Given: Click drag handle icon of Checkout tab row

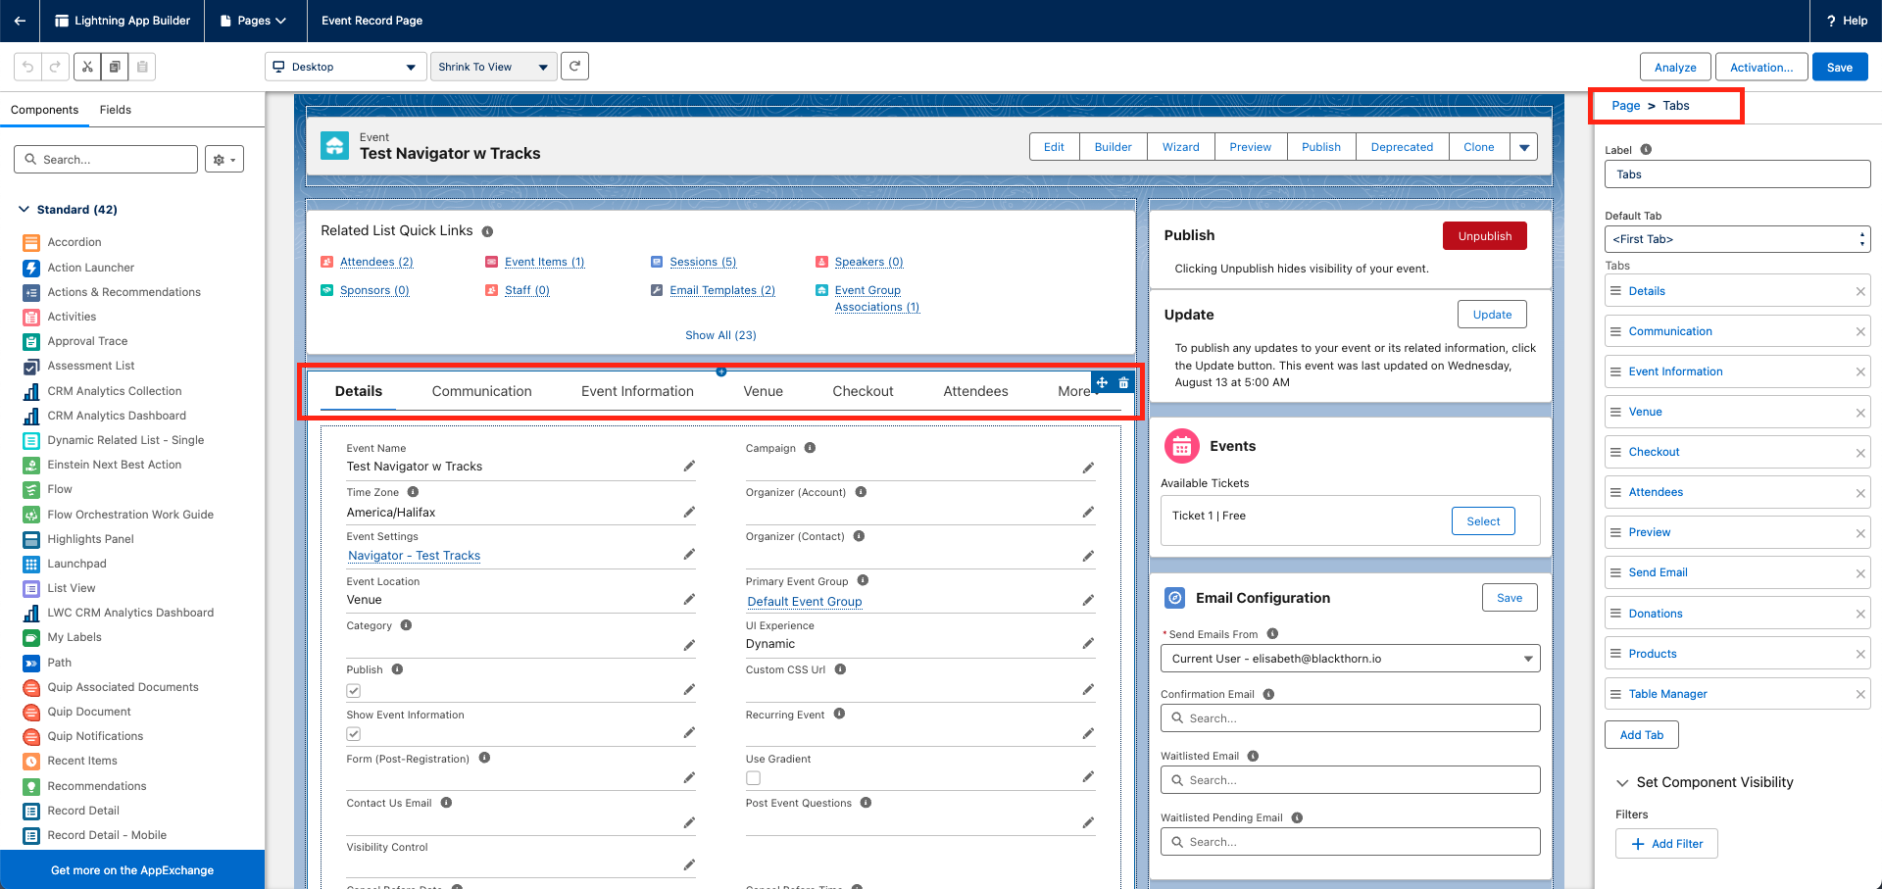Looking at the screenshot, I should point(1615,452).
